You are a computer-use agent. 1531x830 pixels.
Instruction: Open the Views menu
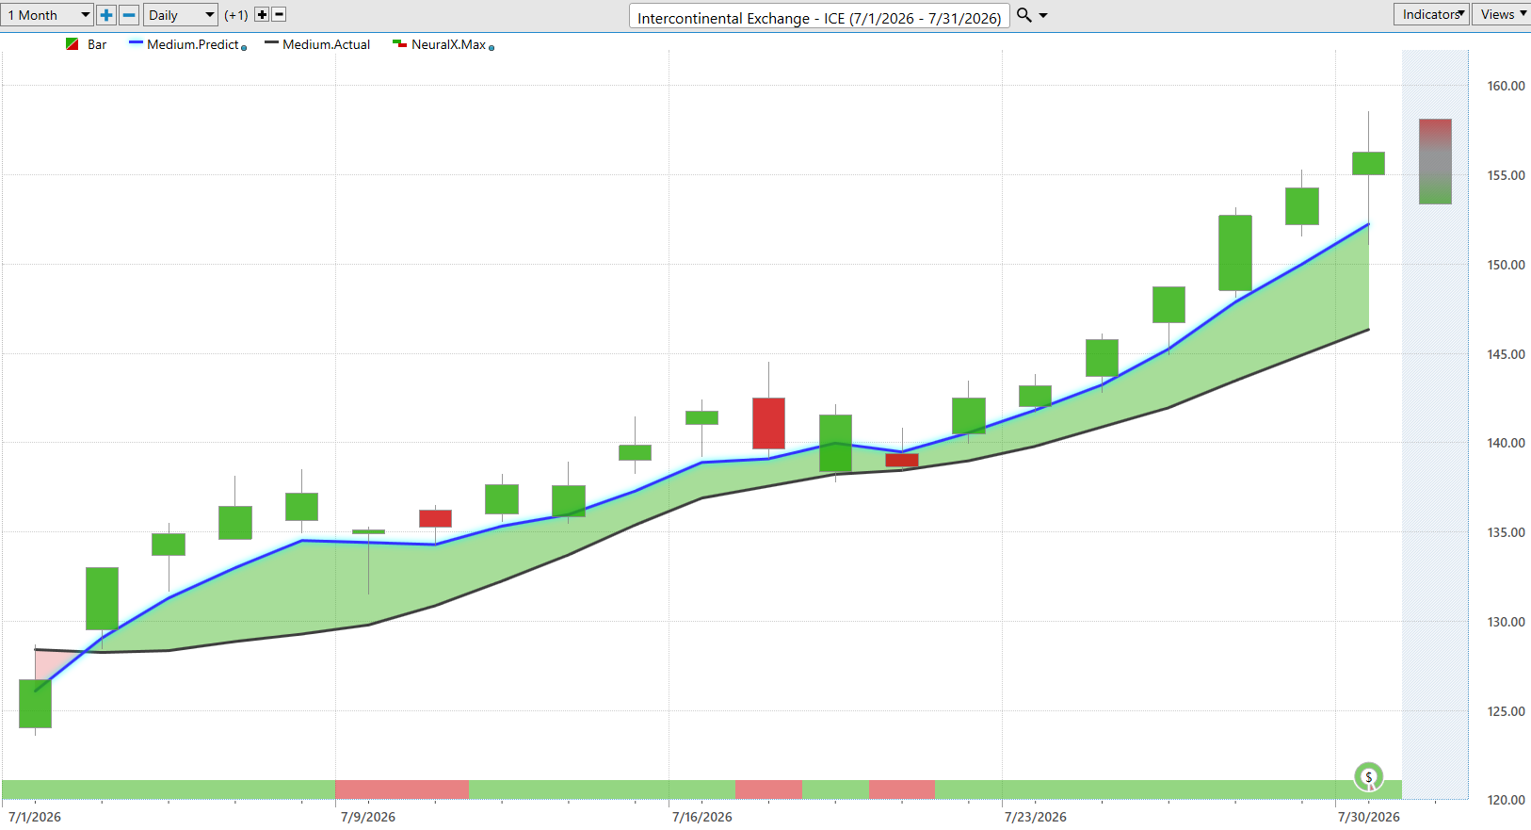[x=1503, y=14]
